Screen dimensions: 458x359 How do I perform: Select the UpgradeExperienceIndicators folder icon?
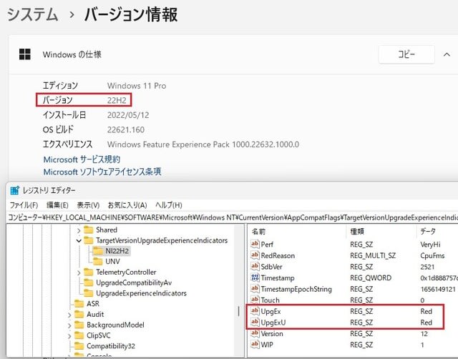point(89,293)
